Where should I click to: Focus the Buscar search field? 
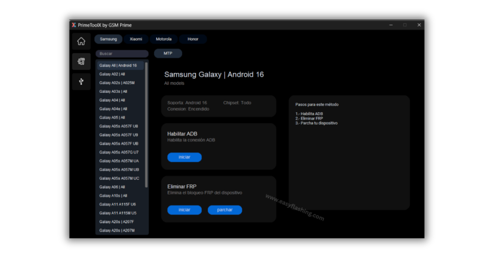click(122, 54)
